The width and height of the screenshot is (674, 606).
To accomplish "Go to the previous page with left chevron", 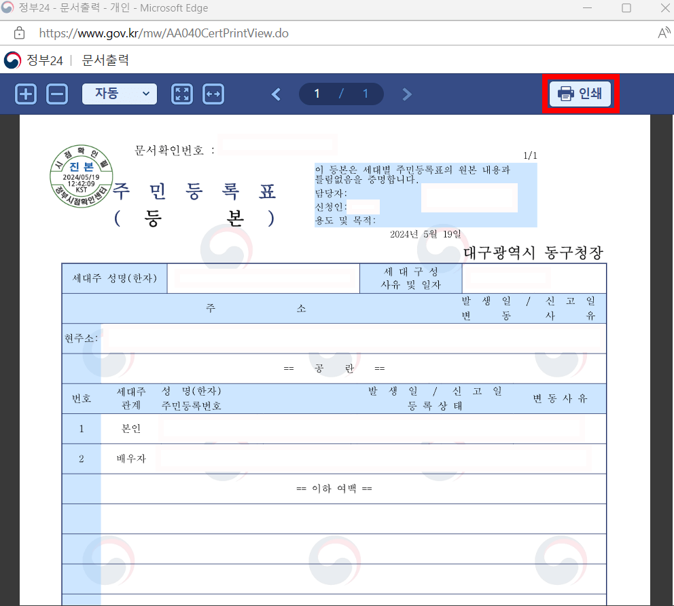I will (x=276, y=94).
